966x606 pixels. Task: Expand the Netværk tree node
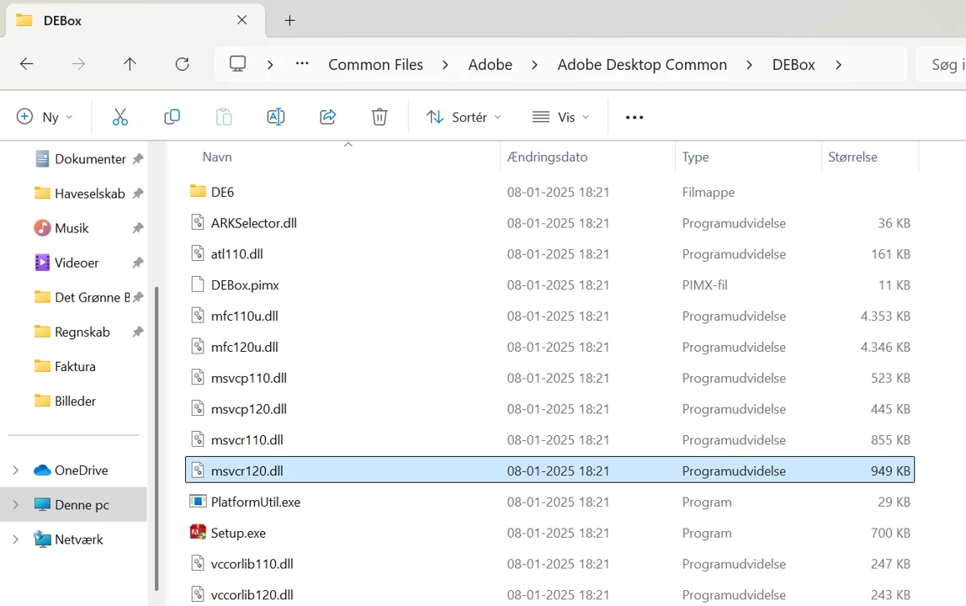[x=15, y=539]
